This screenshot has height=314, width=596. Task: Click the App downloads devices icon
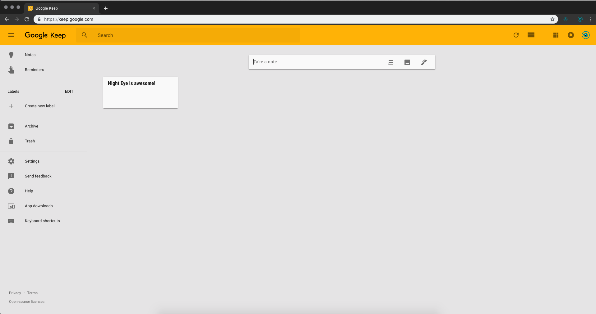[x=11, y=206]
